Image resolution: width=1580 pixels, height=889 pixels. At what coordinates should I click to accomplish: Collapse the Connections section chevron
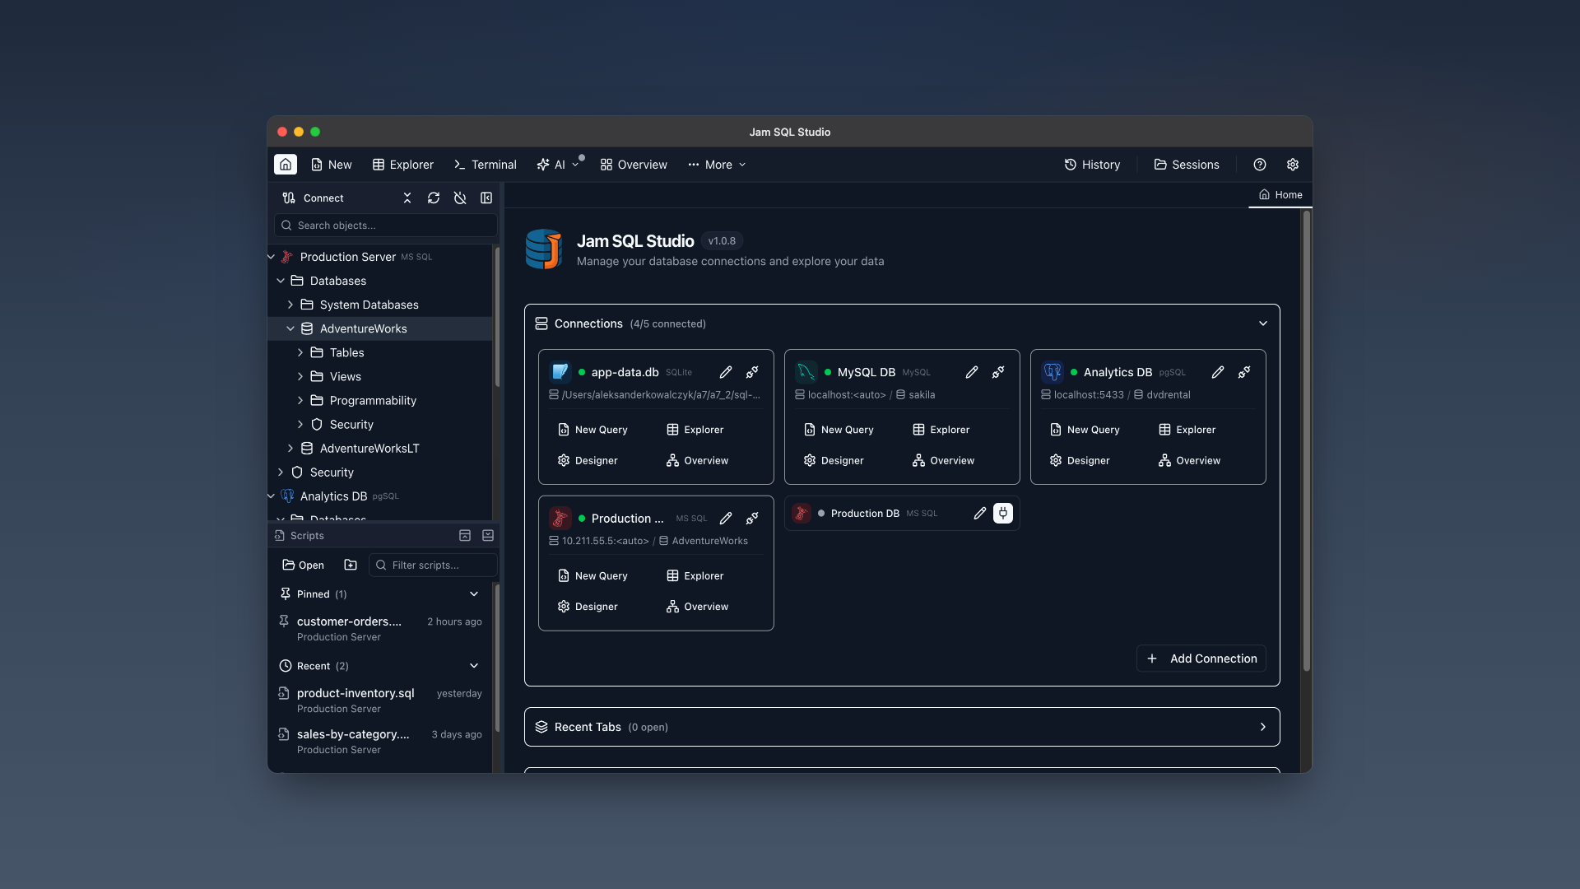coord(1262,323)
